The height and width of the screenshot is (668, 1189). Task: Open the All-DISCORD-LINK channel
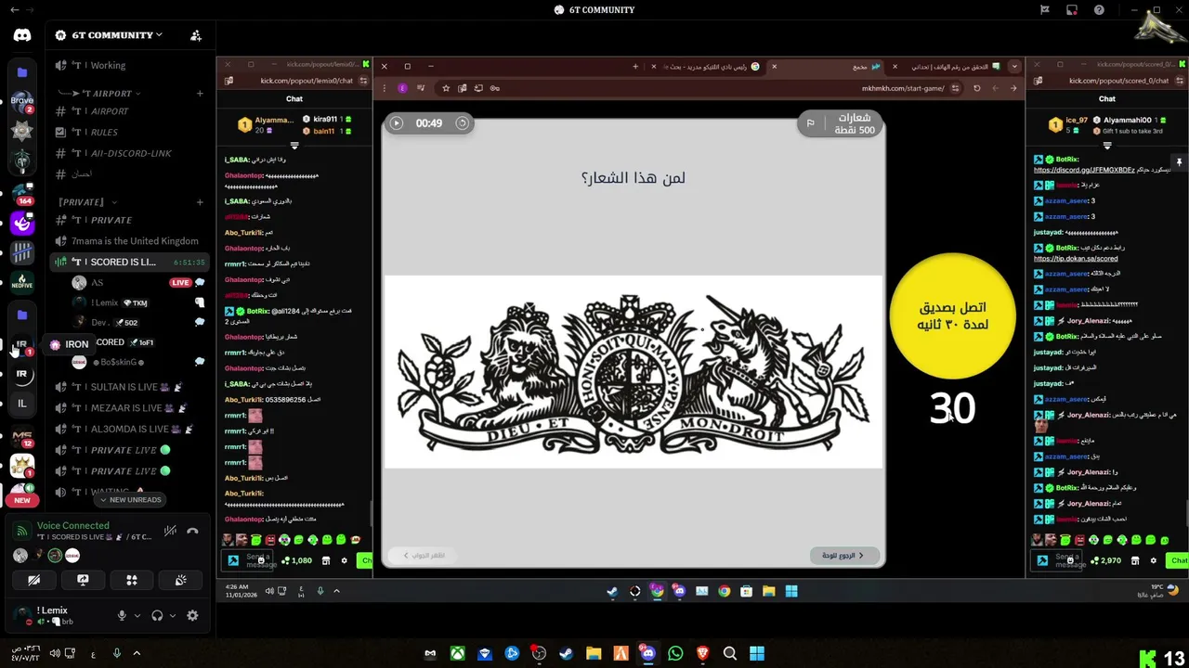point(130,153)
